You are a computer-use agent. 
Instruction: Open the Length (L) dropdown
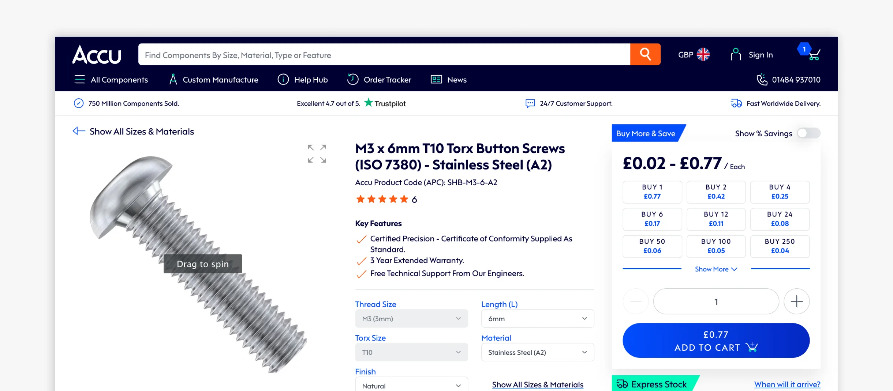(537, 319)
